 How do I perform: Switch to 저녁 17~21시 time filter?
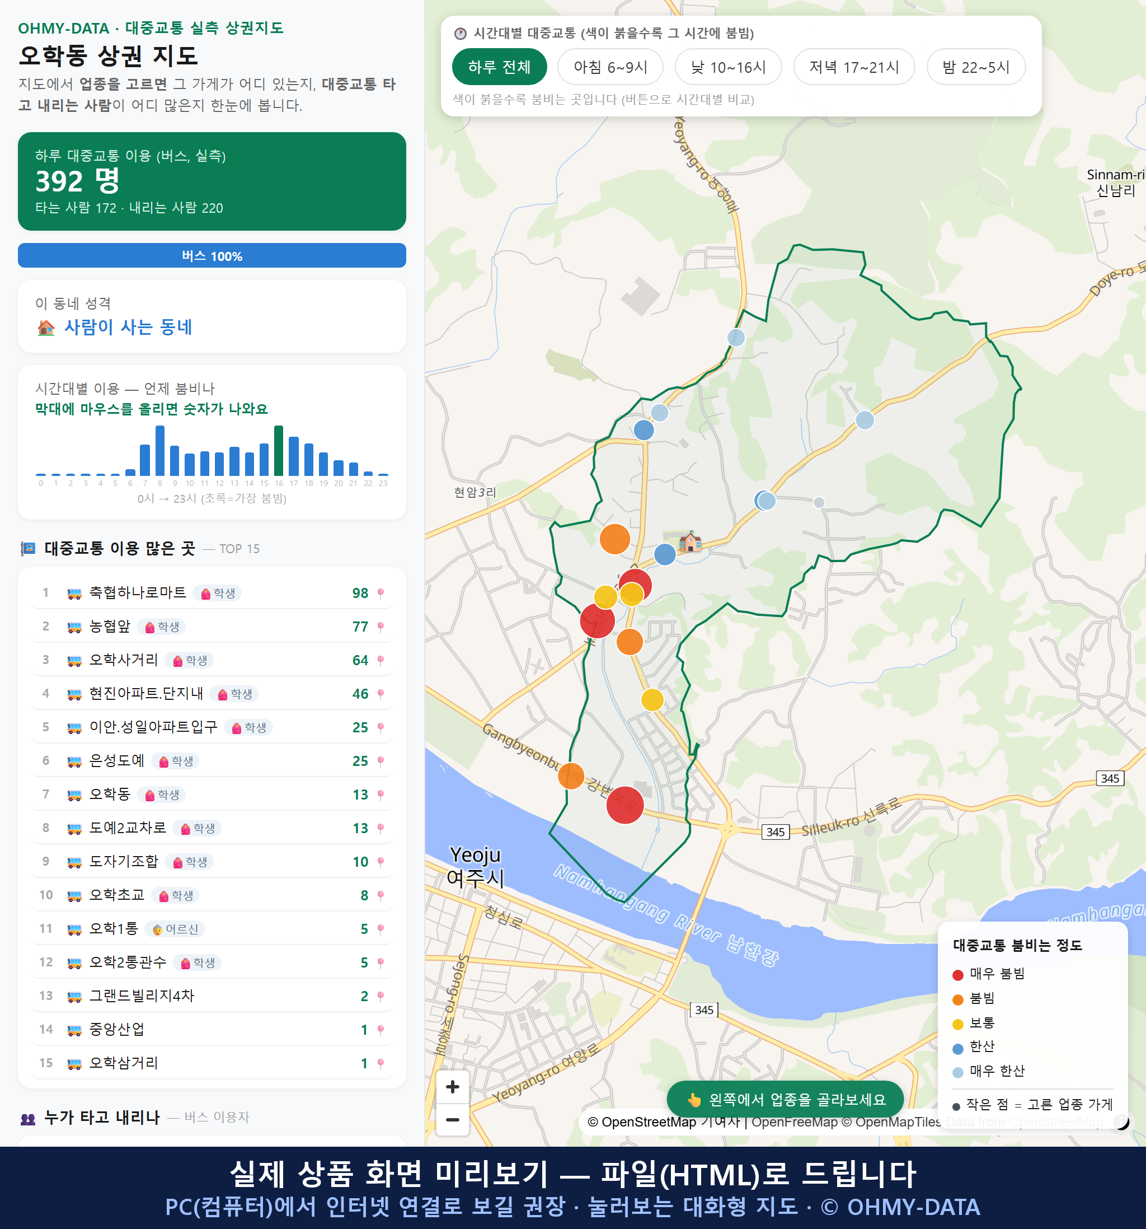(x=853, y=67)
